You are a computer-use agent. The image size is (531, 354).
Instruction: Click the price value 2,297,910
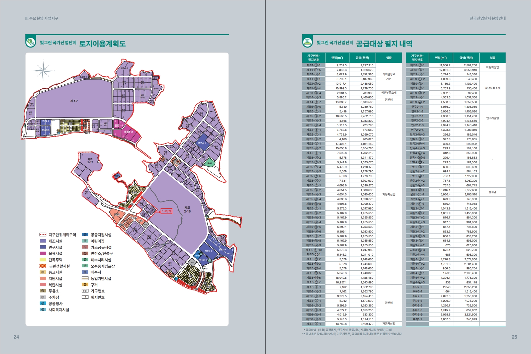click(x=367, y=65)
